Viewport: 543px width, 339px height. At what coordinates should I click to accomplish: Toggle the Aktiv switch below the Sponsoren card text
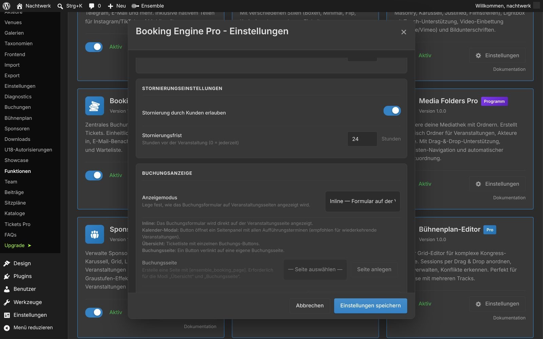[94, 313]
